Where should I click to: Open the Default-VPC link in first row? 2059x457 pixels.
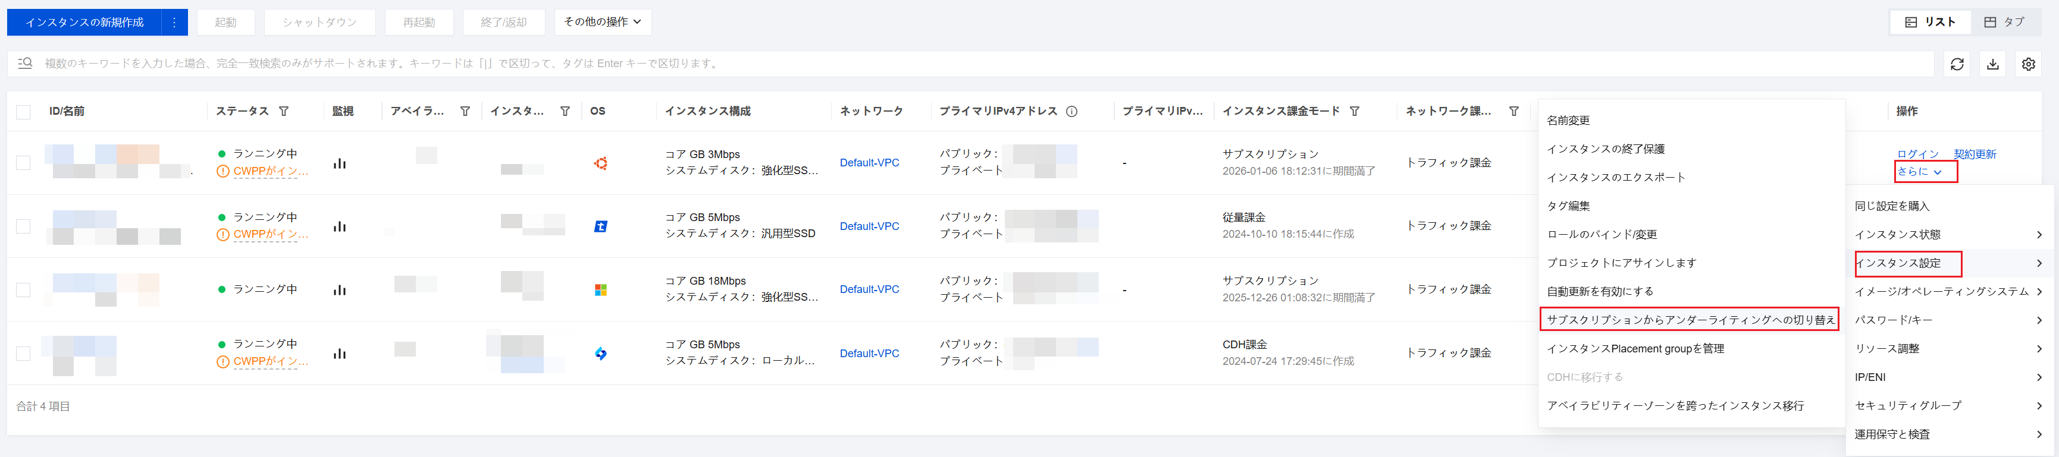(869, 163)
